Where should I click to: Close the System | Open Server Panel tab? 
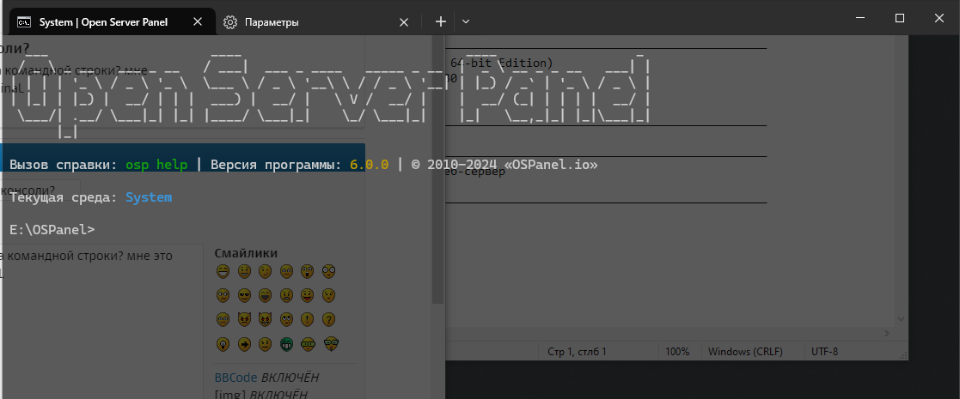[197, 22]
